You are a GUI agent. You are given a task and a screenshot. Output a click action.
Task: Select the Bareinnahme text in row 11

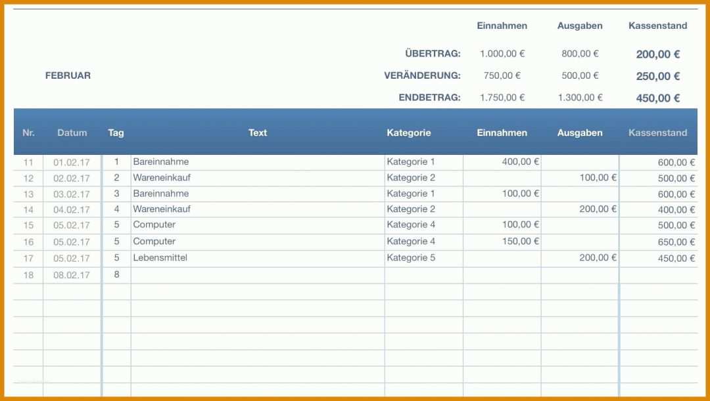[161, 161]
